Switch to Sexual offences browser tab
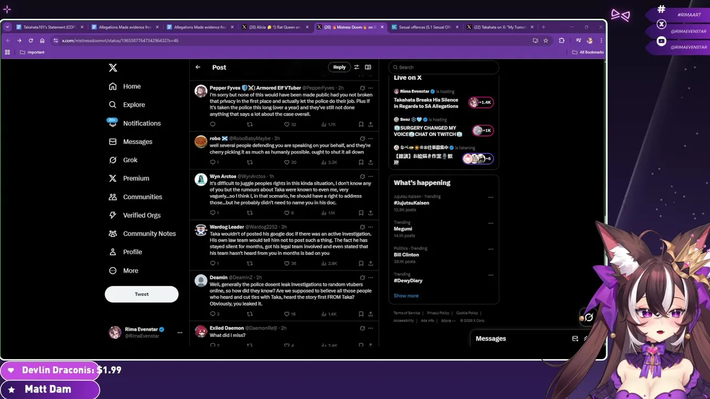The height and width of the screenshot is (399, 710). [x=424, y=27]
